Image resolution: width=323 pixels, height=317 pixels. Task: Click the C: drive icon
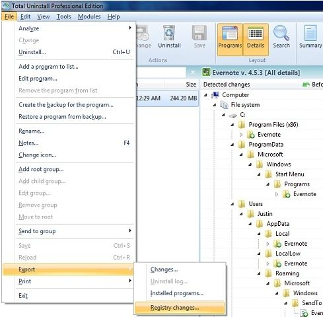(x=233, y=115)
